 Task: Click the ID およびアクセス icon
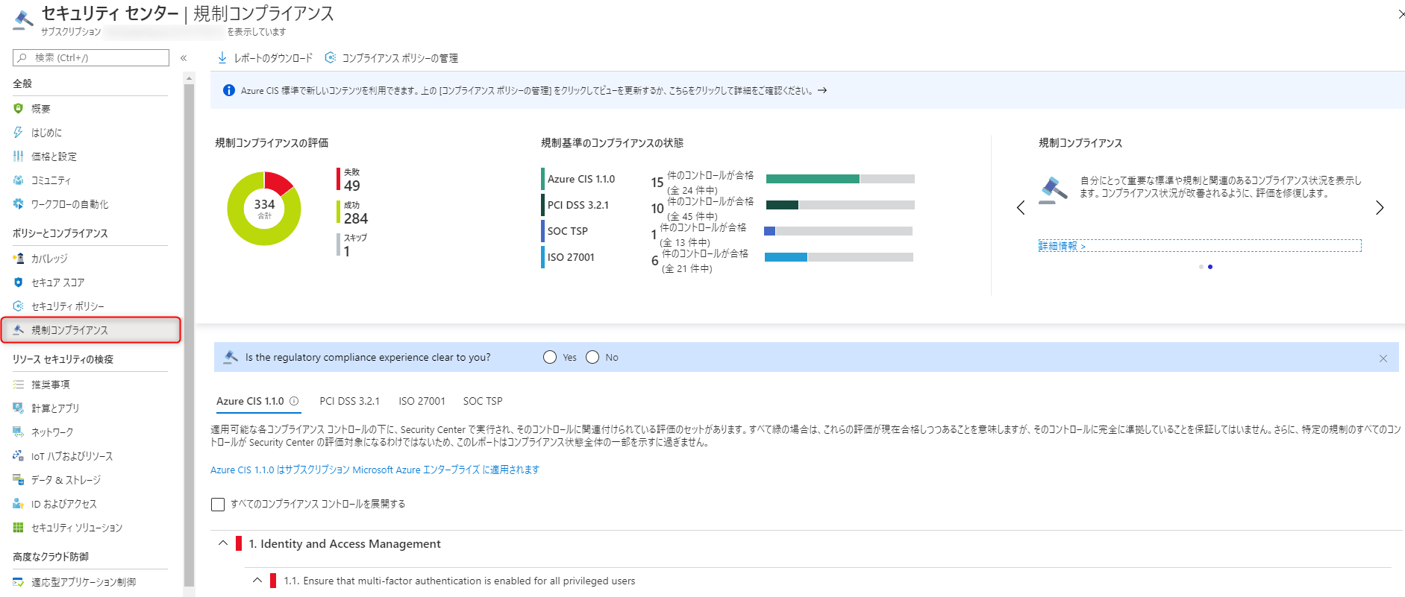18,503
